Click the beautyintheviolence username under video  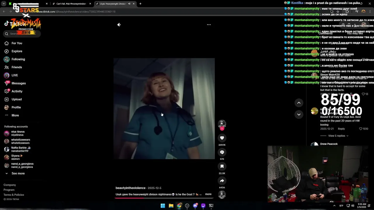pyautogui.click(x=130, y=188)
